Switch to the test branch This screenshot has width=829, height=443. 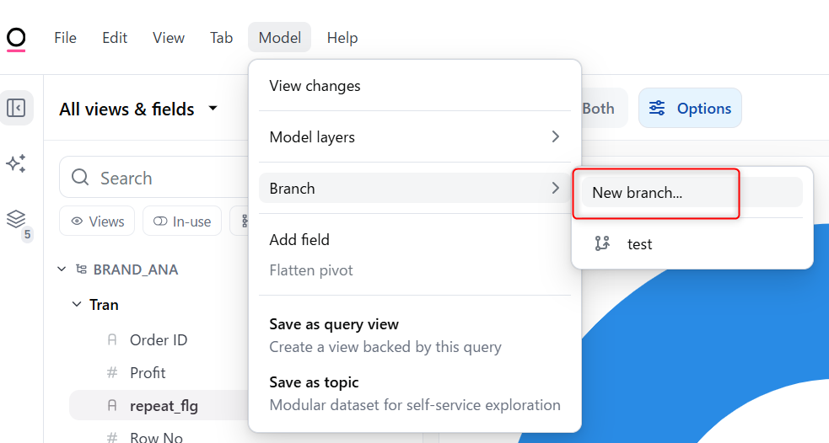[x=692, y=244]
